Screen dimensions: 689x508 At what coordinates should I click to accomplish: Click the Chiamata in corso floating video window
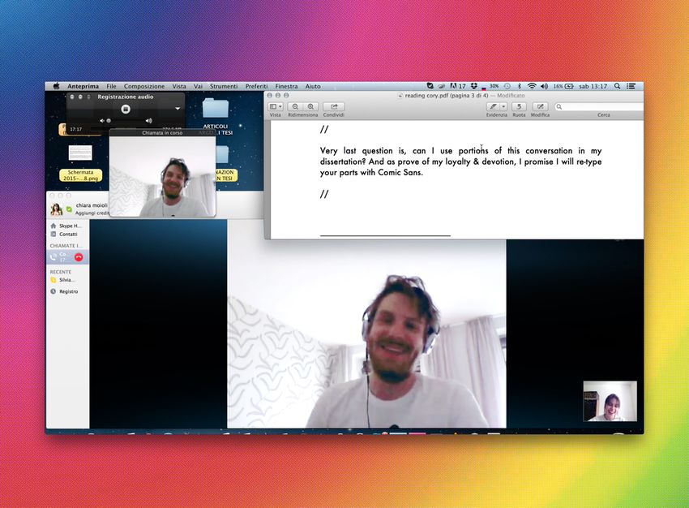pos(162,173)
